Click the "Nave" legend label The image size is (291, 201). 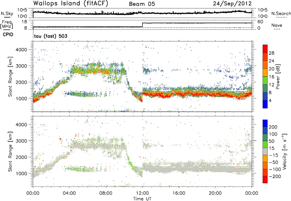pos(276,25)
